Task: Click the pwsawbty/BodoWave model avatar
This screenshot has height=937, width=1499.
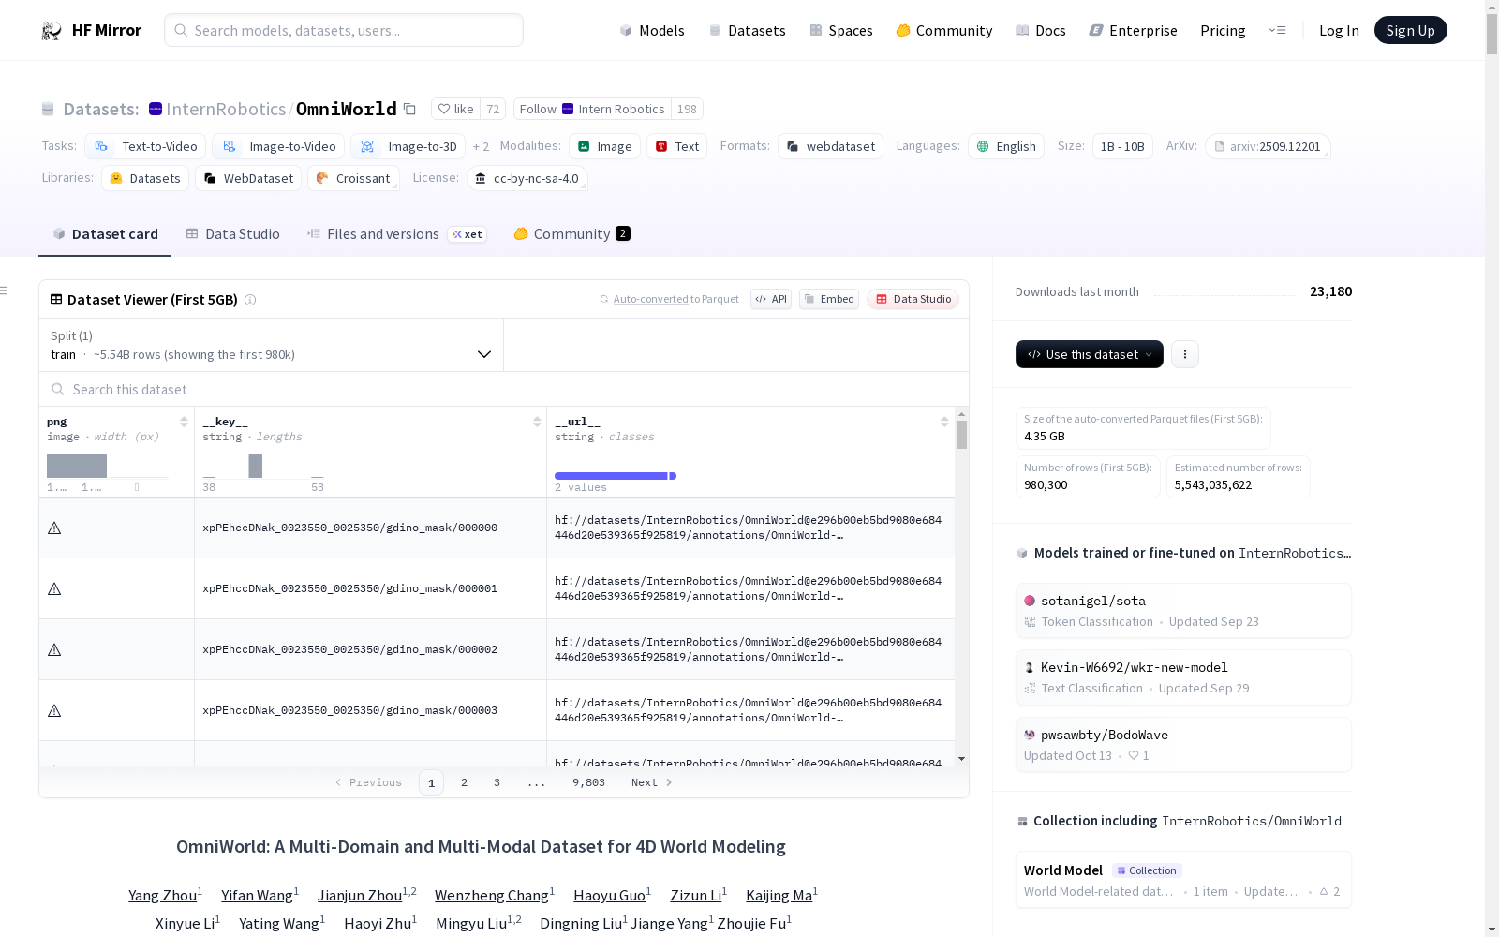Action: (1030, 735)
